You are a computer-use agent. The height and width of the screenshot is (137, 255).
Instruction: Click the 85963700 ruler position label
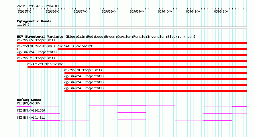tap(81, 11)
